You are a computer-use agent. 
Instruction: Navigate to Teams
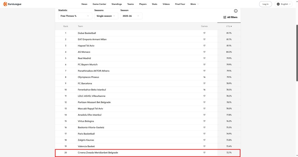131,4
